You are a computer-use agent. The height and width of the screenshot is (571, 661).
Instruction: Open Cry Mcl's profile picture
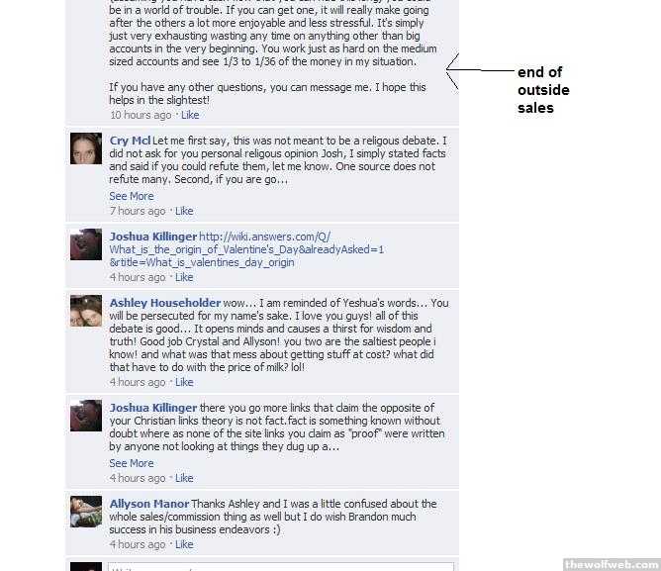(x=86, y=148)
